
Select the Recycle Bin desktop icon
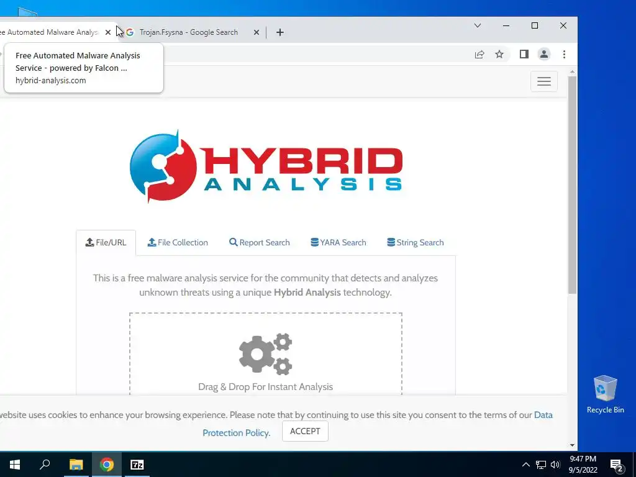click(x=605, y=394)
